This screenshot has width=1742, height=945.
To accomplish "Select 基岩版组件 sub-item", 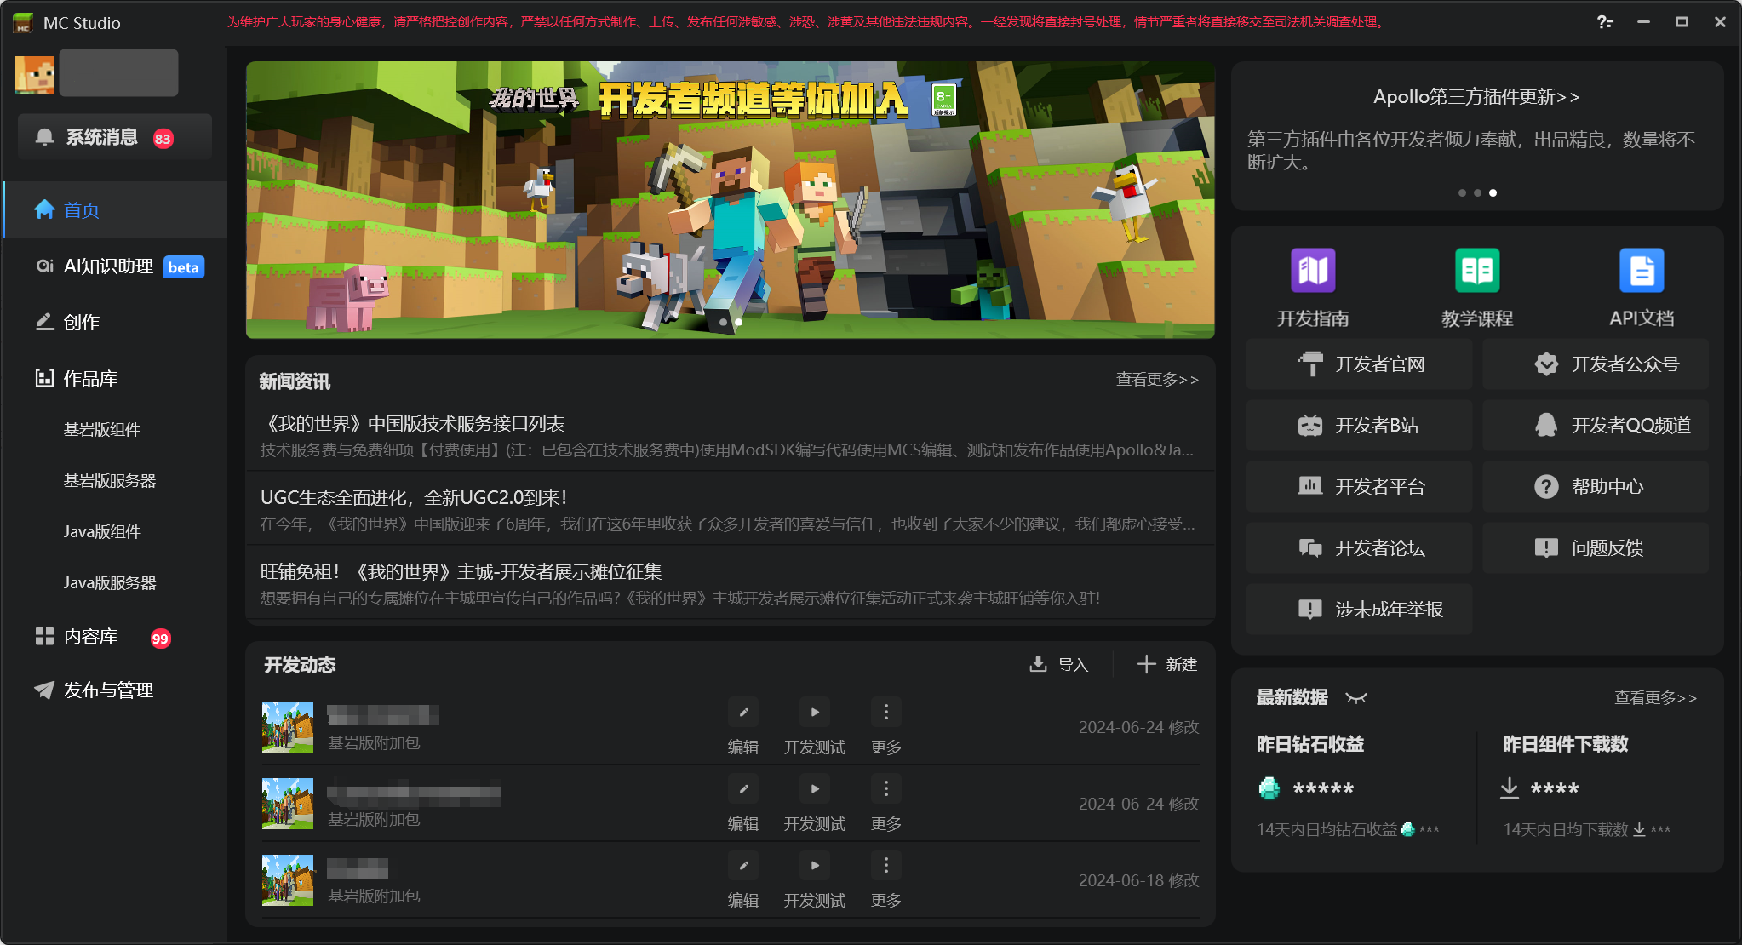I will point(102,429).
